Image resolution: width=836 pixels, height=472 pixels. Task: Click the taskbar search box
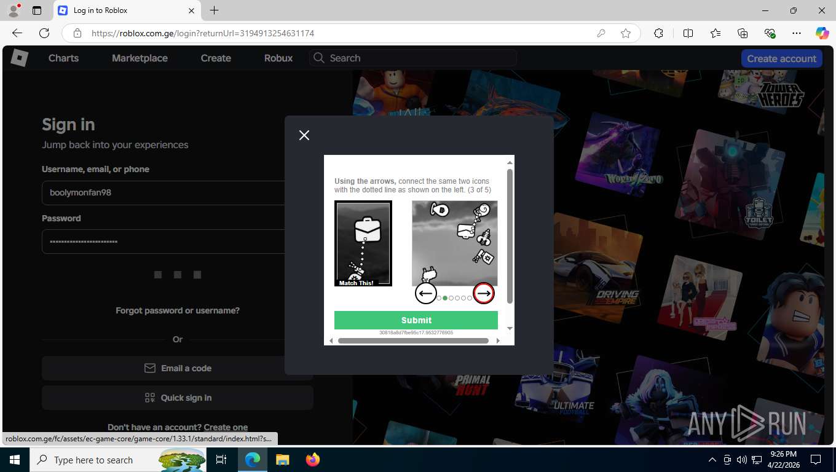[118, 460]
